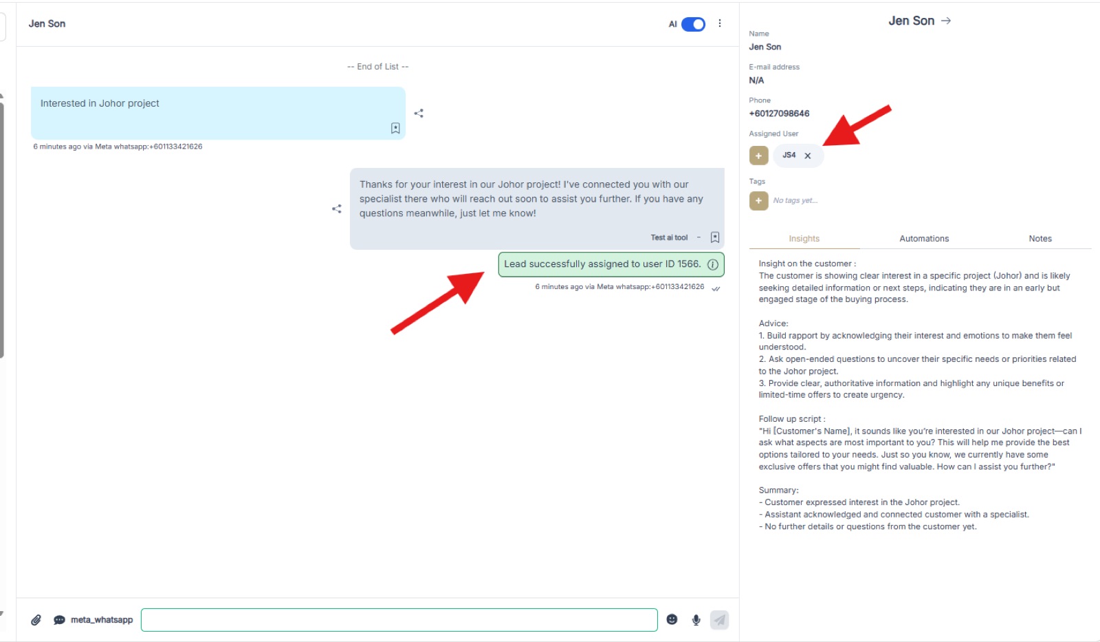Share the 'Thanks for your interest' reply
This screenshot has height=642, width=1100.
(x=337, y=208)
